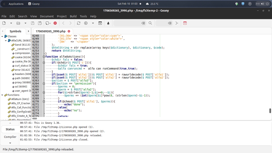Open the accessibility icon in top bar
272x153 pixels.
pyautogui.click(x=250, y=4)
